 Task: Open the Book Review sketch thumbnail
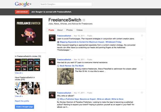[65, 76]
